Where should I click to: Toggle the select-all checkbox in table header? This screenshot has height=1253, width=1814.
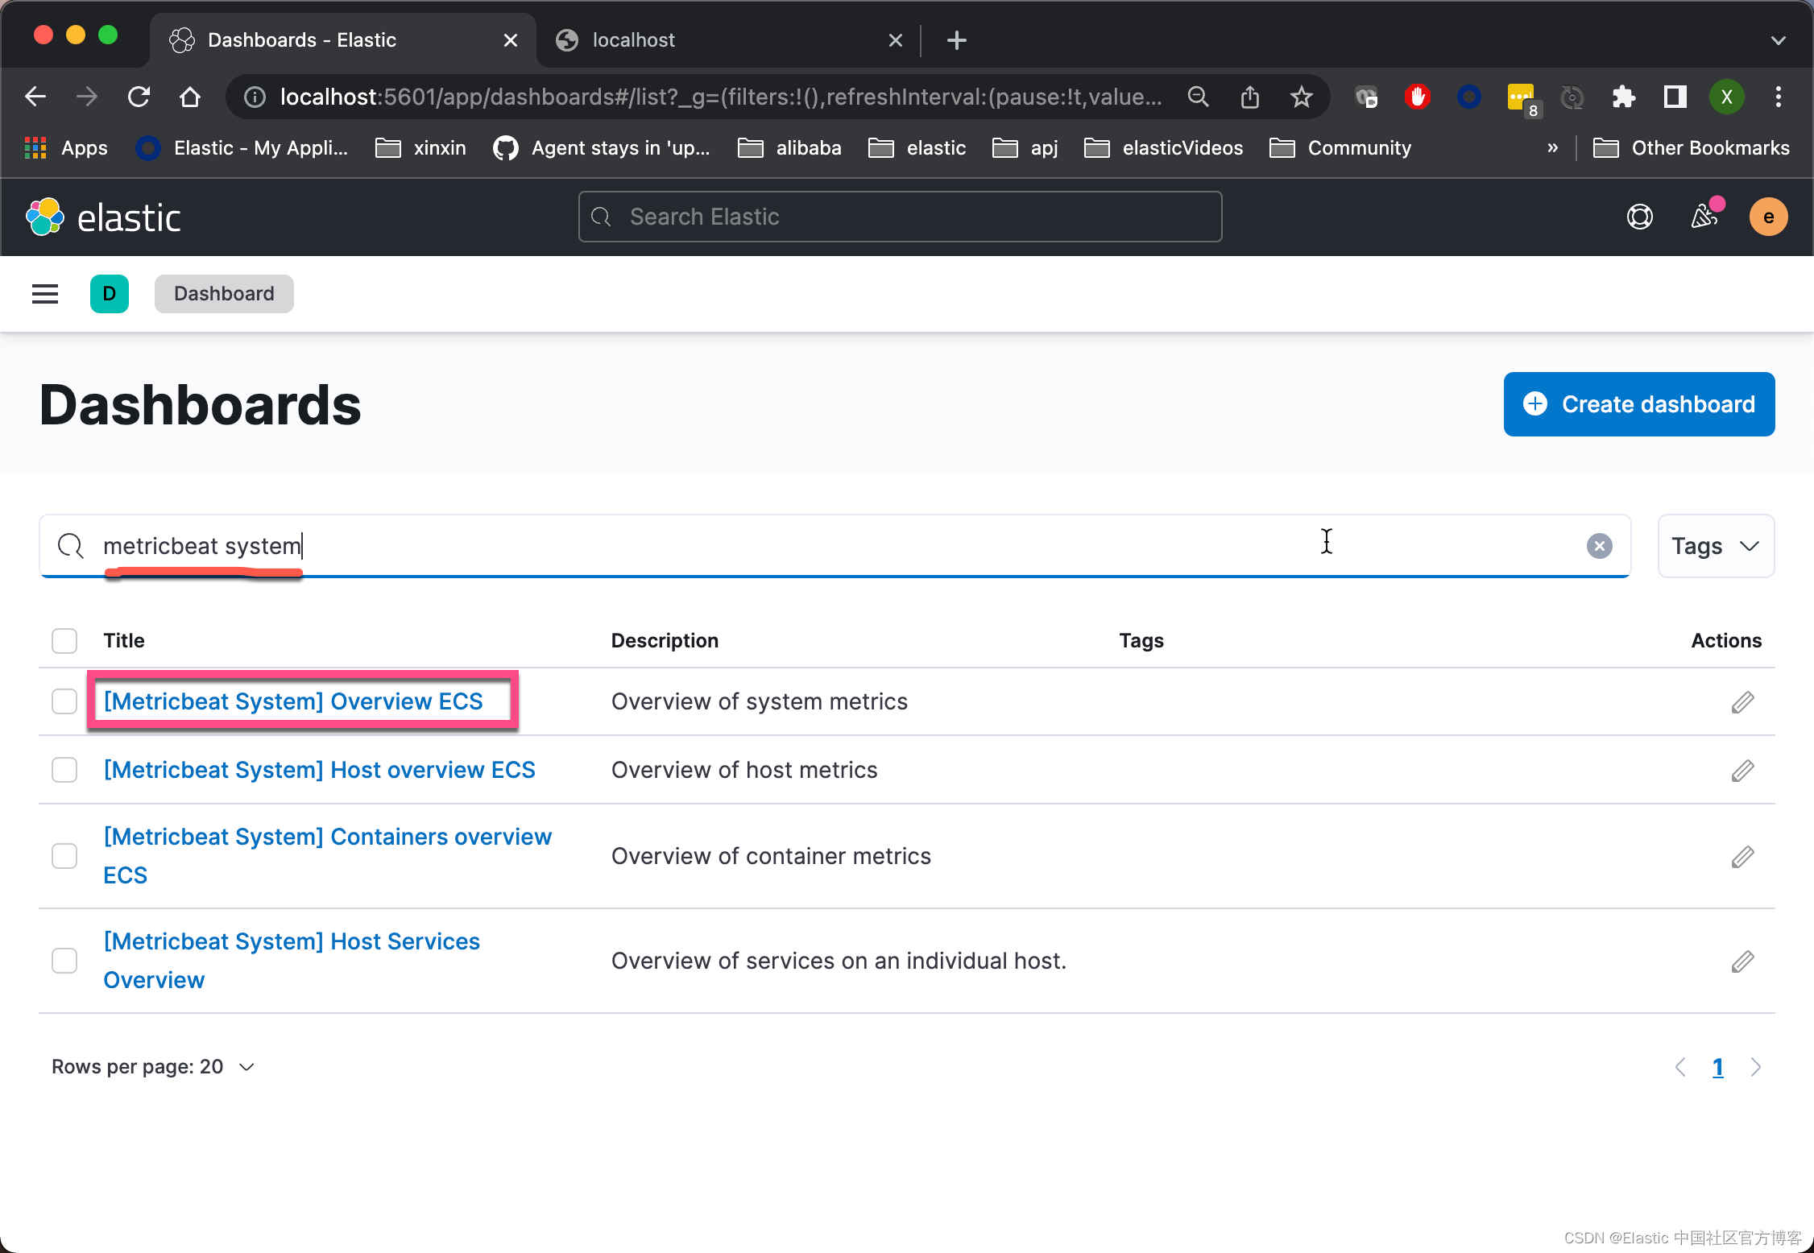click(x=64, y=641)
